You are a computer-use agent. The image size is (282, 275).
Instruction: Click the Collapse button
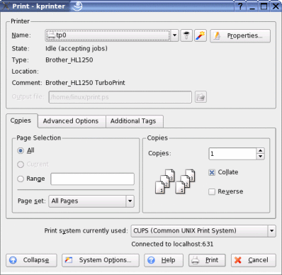(x=31, y=260)
